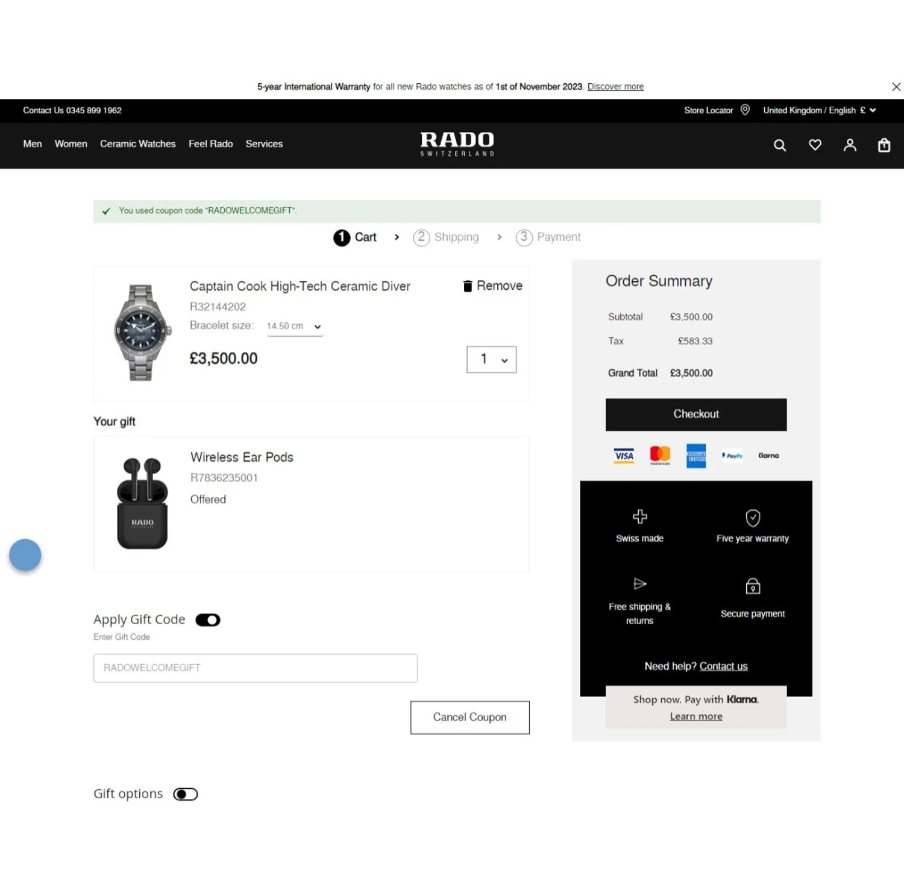Click the Mastercard payment icon

[x=660, y=455]
